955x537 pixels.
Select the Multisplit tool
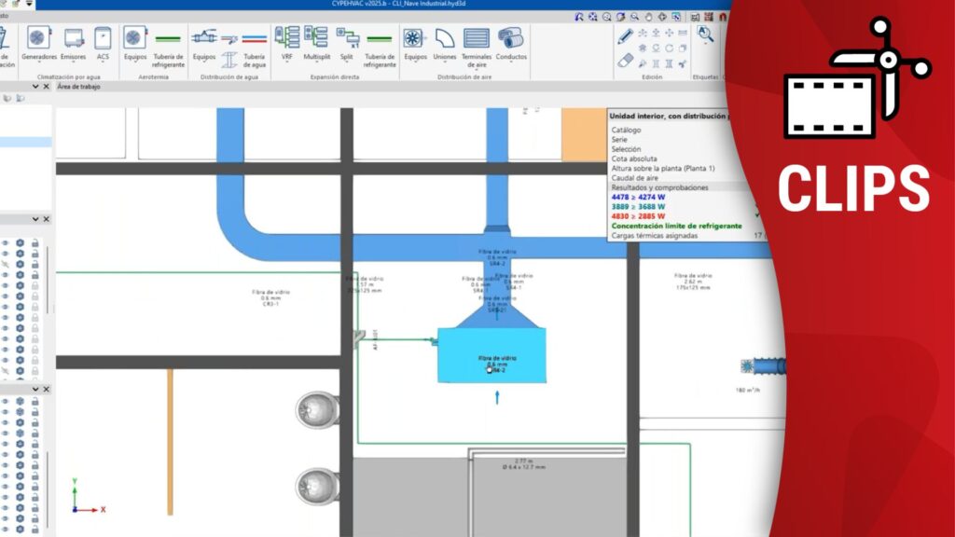tap(316, 39)
